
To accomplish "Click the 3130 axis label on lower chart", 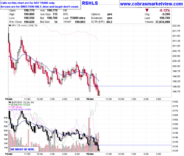I will click(x=175, y=146).
